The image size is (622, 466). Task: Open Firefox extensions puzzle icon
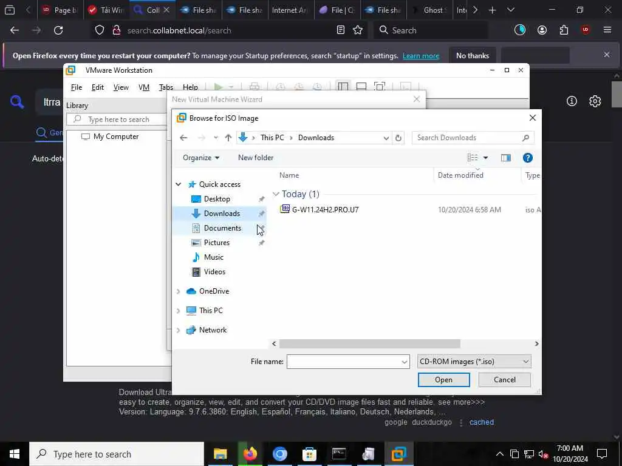564,30
